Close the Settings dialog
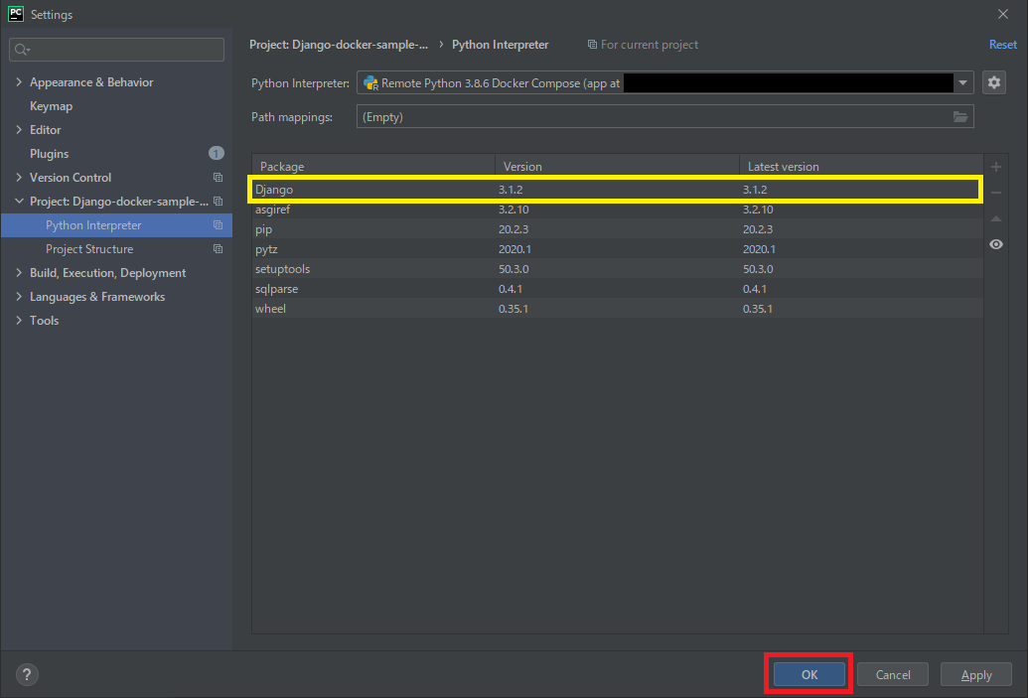 pyautogui.click(x=1003, y=14)
